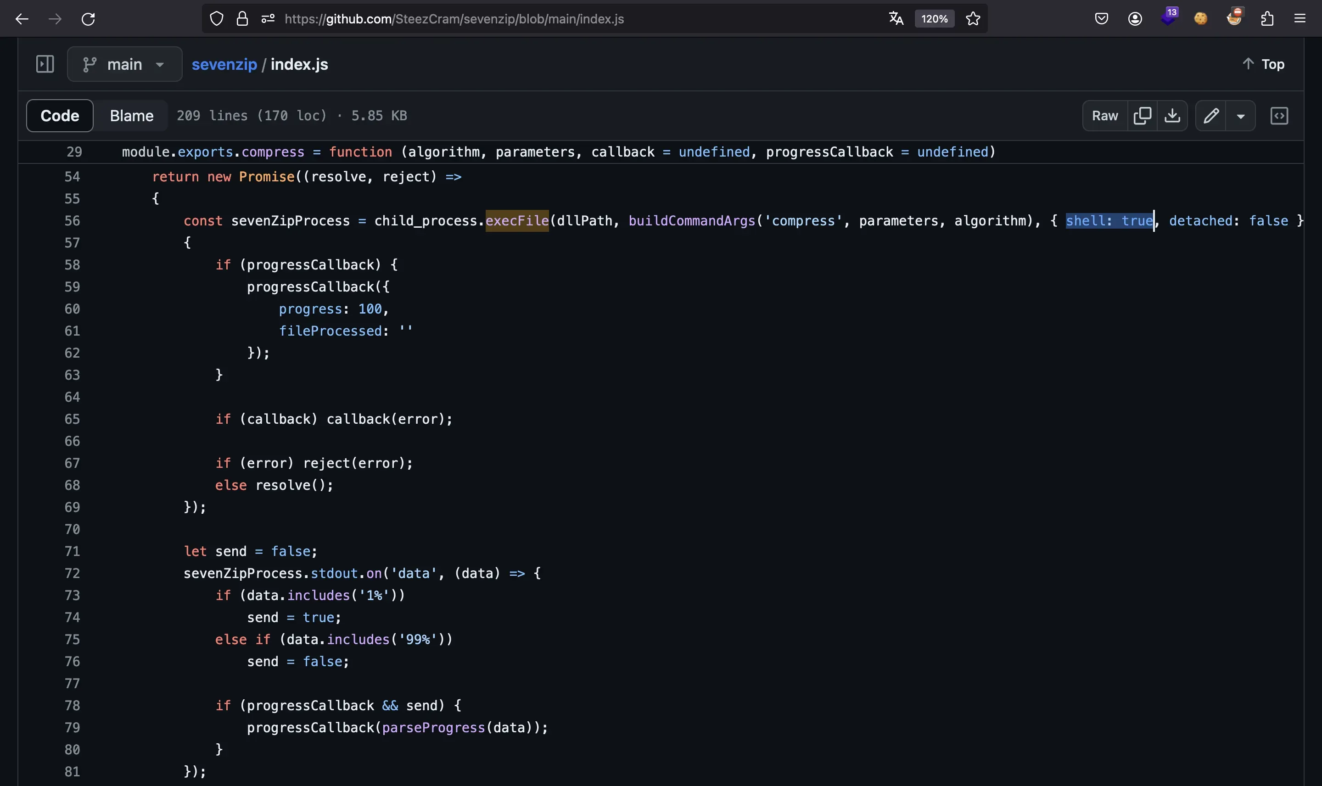1322x786 pixels.
Task: Switch to the Blame view tab
Action: tap(131, 115)
